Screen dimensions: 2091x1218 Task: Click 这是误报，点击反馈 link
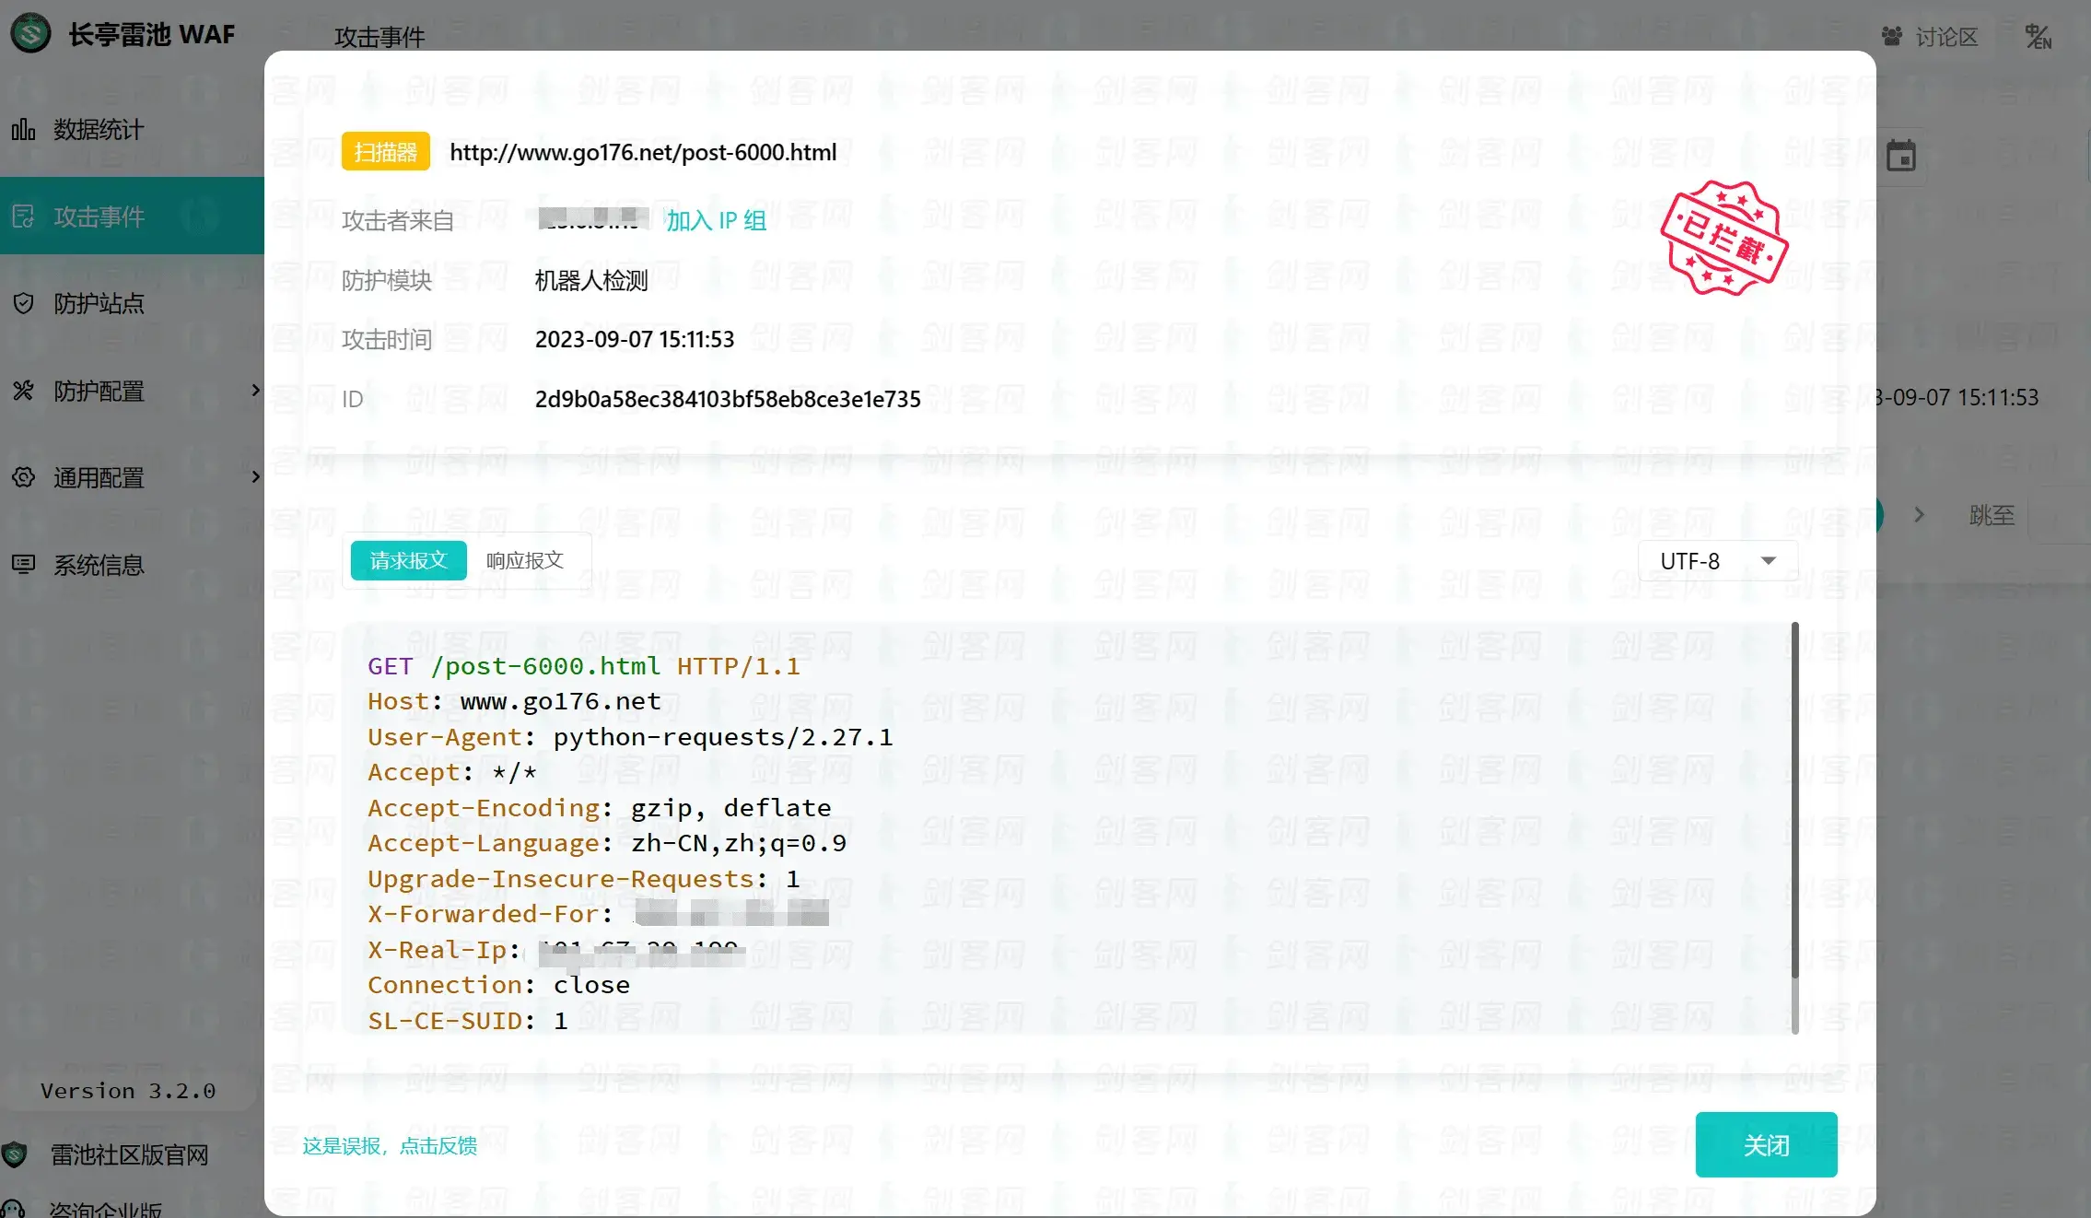pyautogui.click(x=390, y=1145)
